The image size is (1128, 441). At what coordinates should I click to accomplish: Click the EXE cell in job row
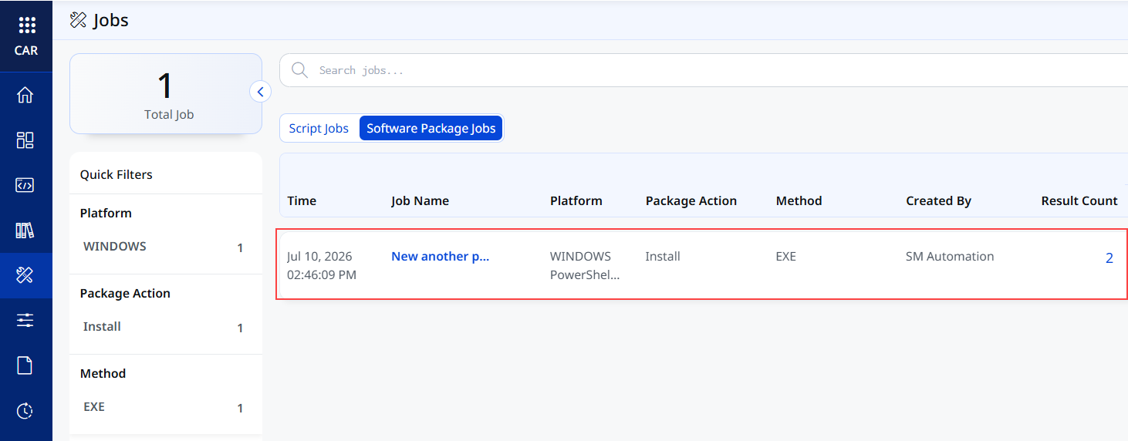click(x=785, y=257)
